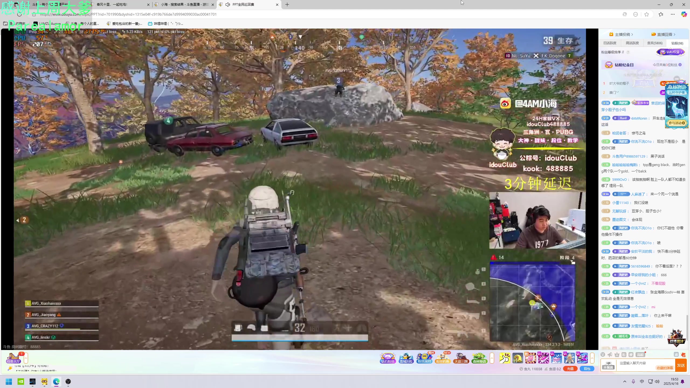Open 钻粉权益 benefits arrow
The height and width of the screenshot is (388, 690).
point(671,52)
